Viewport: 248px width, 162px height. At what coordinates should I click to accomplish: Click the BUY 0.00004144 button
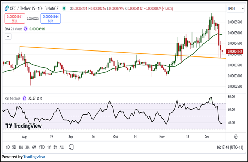51,18
